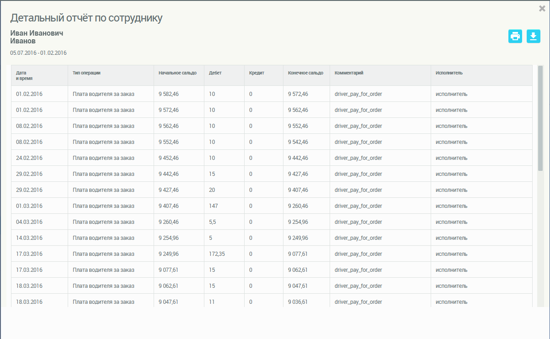Viewport: 550px width, 339px height.
Task: Click the "Исполнитель" column header
Action: (x=449, y=73)
